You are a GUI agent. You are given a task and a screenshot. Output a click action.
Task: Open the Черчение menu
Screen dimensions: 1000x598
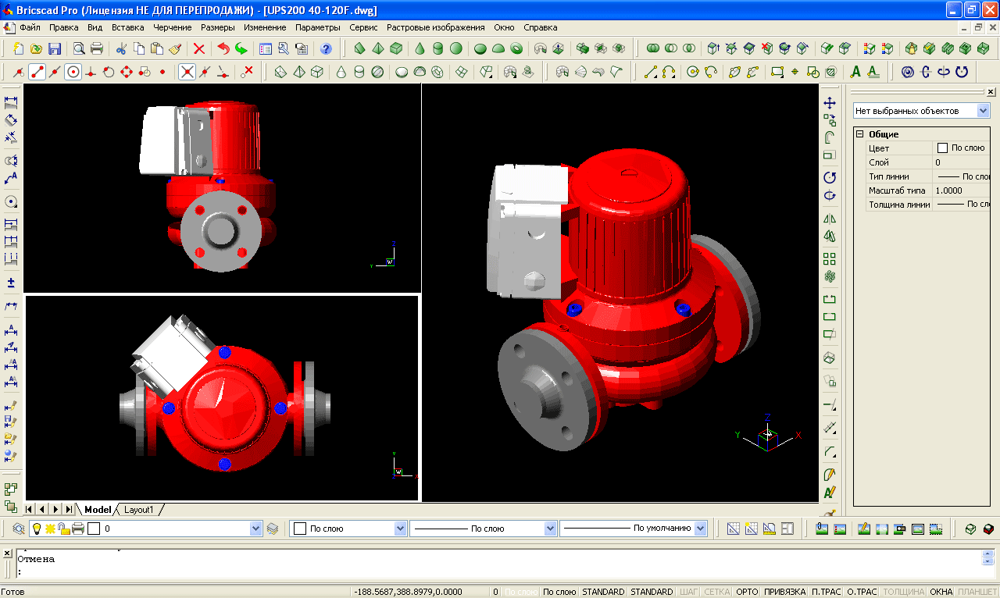click(173, 27)
